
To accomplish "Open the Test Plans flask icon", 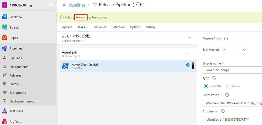I will click(x=4, y=111).
